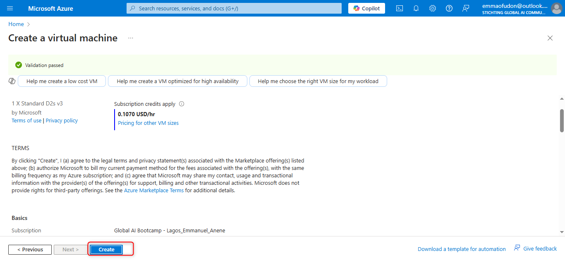Click the scrollbar down arrow
The height and width of the screenshot is (265, 565).
click(562, 232)
